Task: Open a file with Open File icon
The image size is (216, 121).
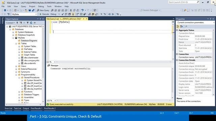Action: (26, 10)
